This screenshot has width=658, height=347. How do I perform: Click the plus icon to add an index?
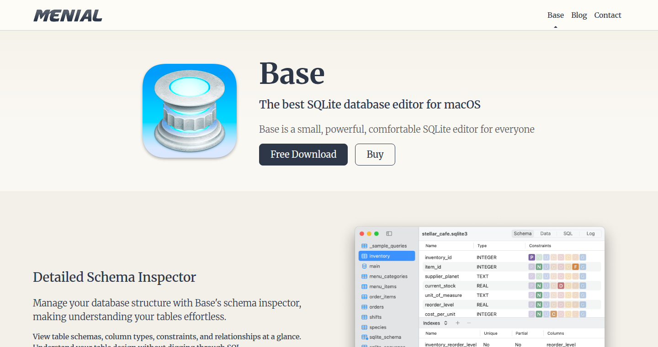[x=457, y=323]
